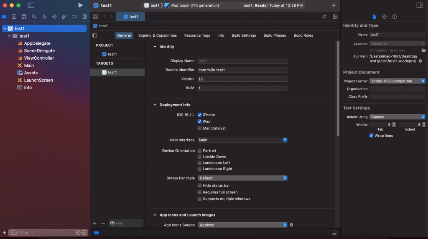Collapse the Deployment Info section
The image size is (428, 239).
(155, 105)
